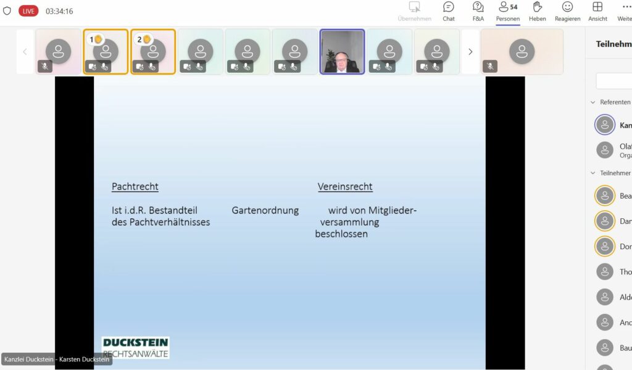The height and width of the screenshot is (370, 632).
Task: Toggle the Personen participants panel
Action: pos(508,11)
